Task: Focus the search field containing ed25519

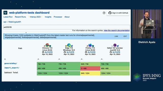Action: pyautogui.click(x=67, y=27)
